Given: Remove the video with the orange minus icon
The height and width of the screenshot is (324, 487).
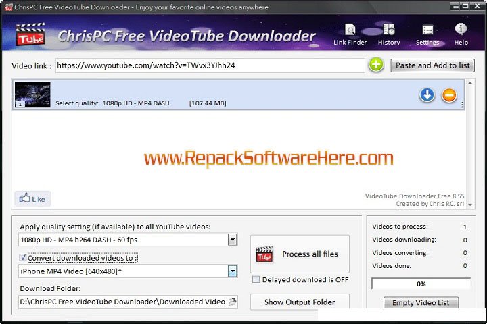Looking at the screenshot, I should 449,95.
